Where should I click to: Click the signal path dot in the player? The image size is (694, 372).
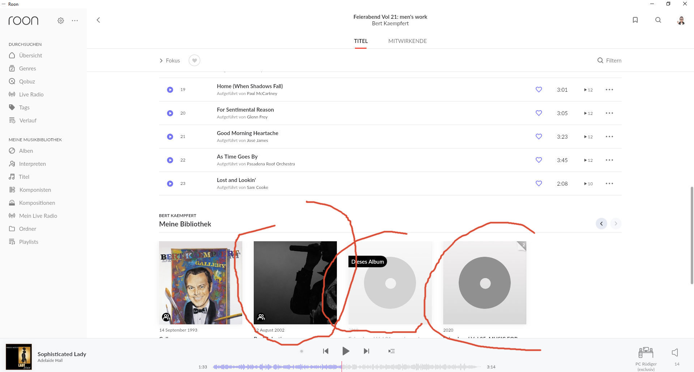tap(301, 351)
